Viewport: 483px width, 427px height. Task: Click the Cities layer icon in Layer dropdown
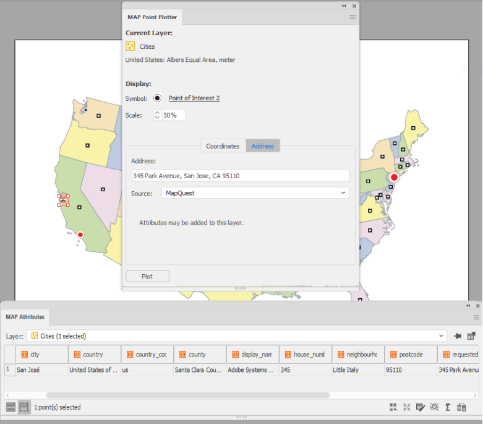(35, 336)
